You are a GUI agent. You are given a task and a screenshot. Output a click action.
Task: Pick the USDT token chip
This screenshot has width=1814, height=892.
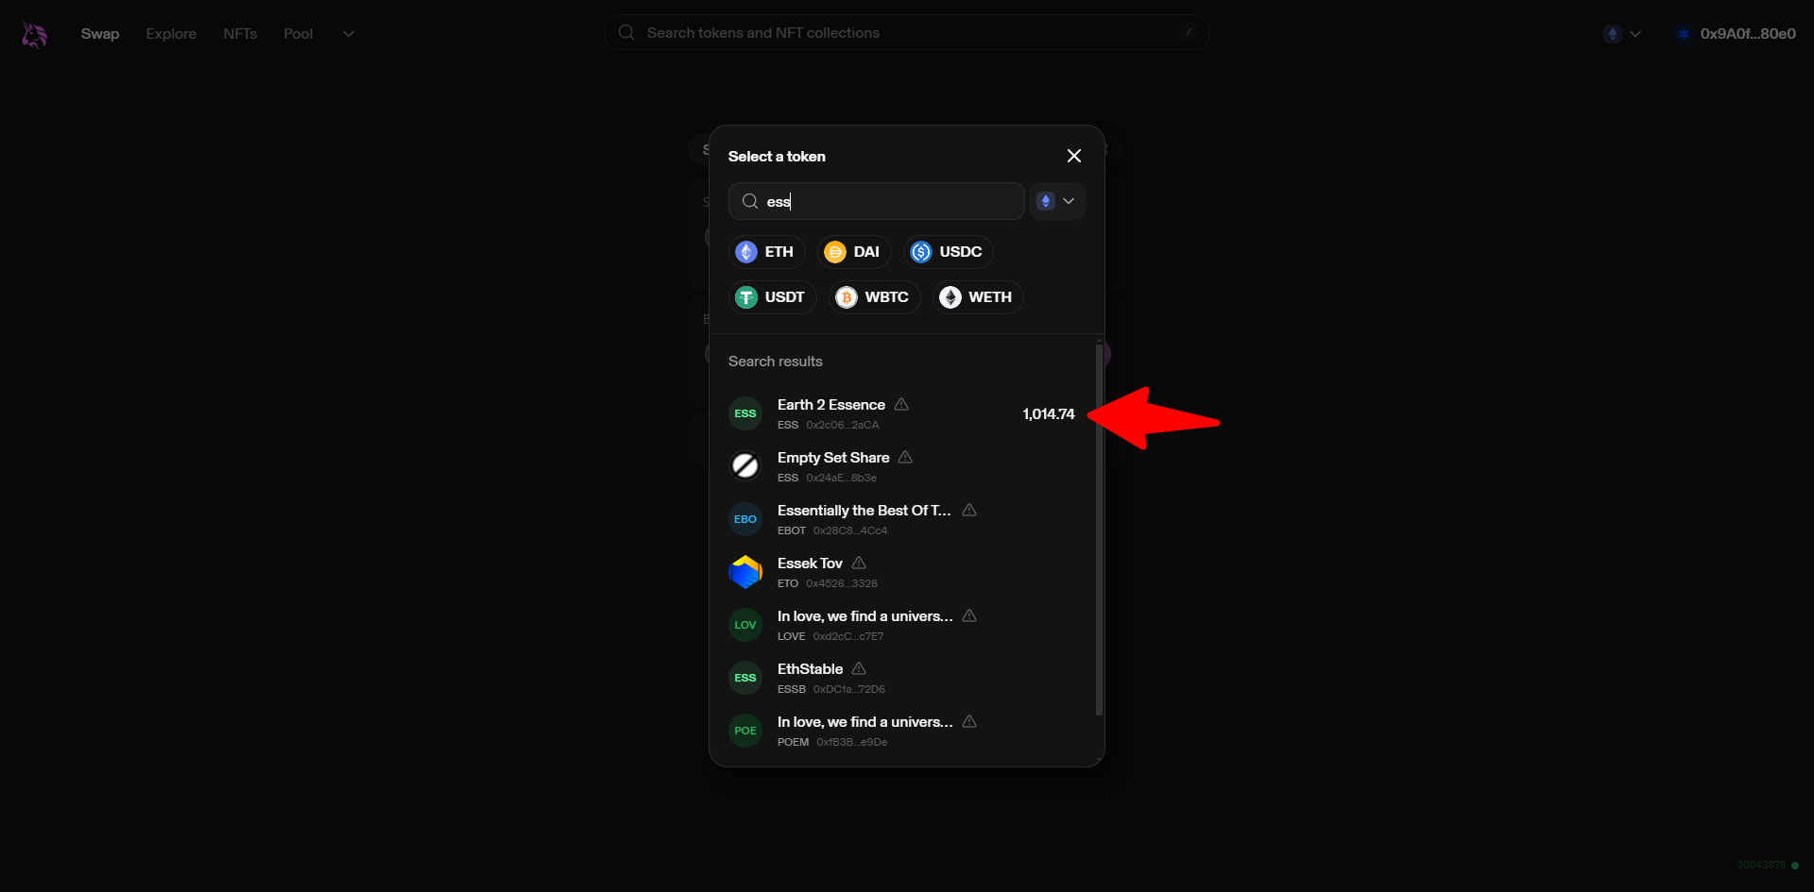[x=772, y=297]
